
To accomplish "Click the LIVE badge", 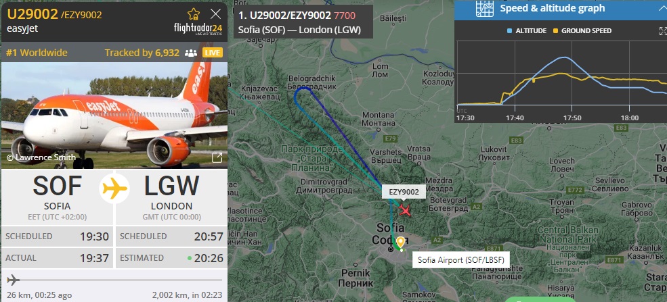I will pos(212,53).
